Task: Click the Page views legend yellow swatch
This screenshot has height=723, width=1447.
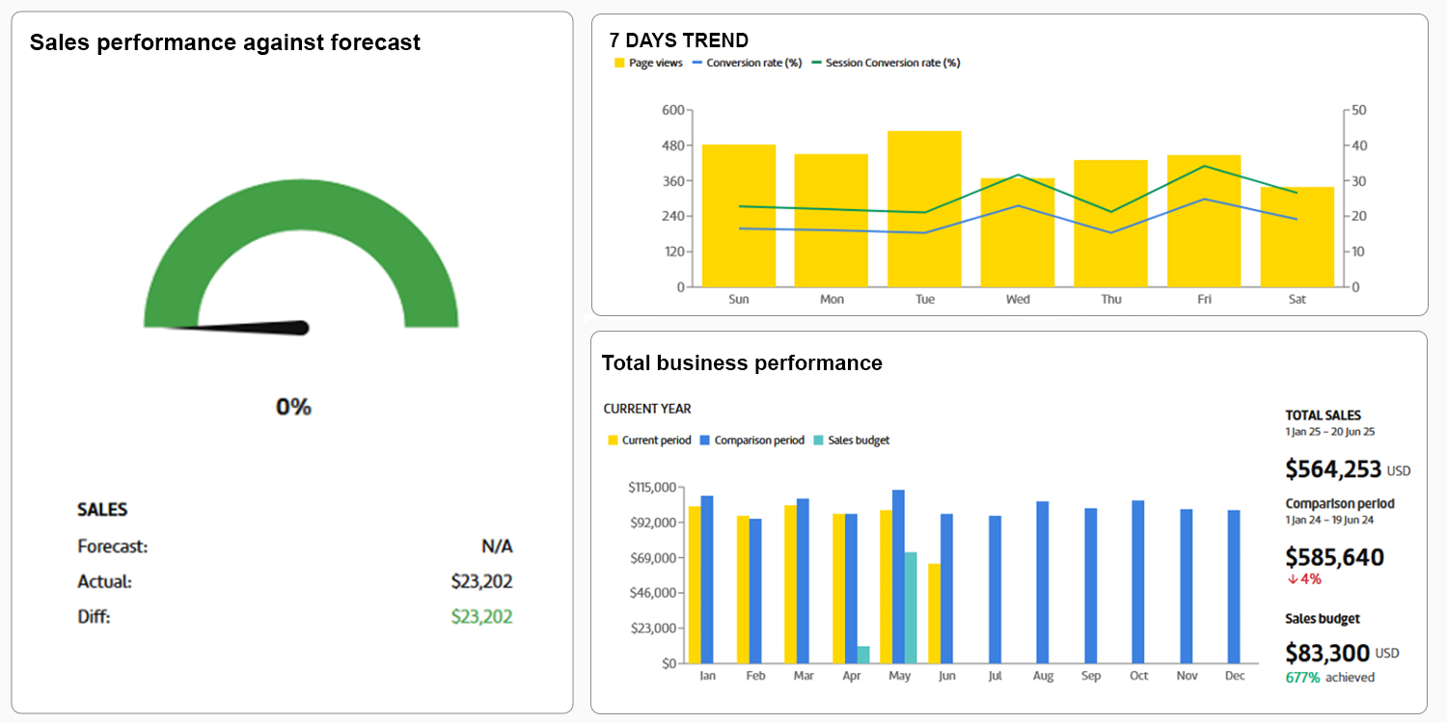Action: pyautogui.click(x=619, y=63)
